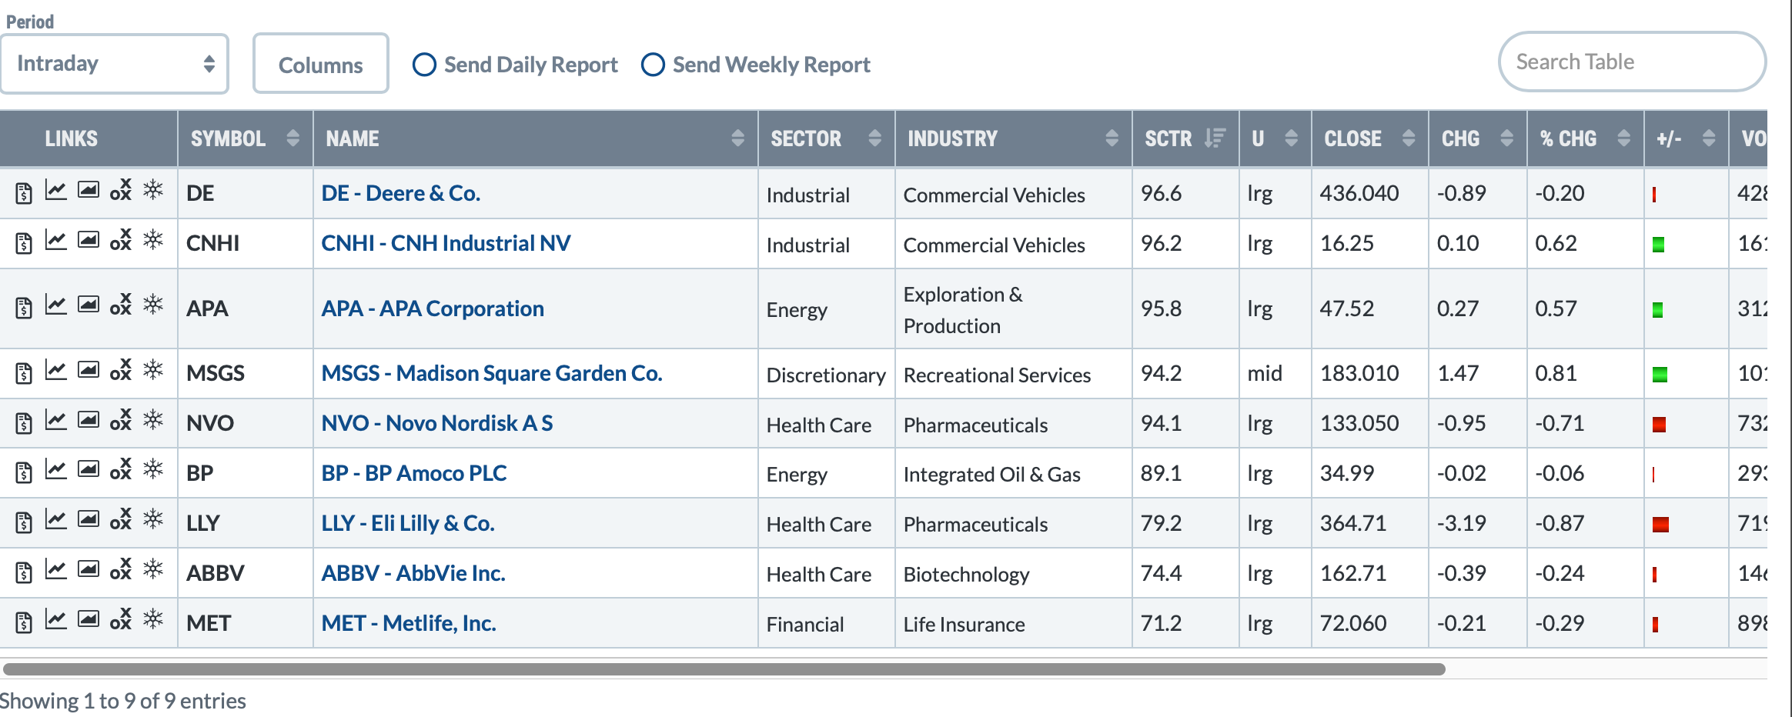Open the Period Intraday dropdown
Viewport: 1792px width, 717px height.
(x=114, y=64)
